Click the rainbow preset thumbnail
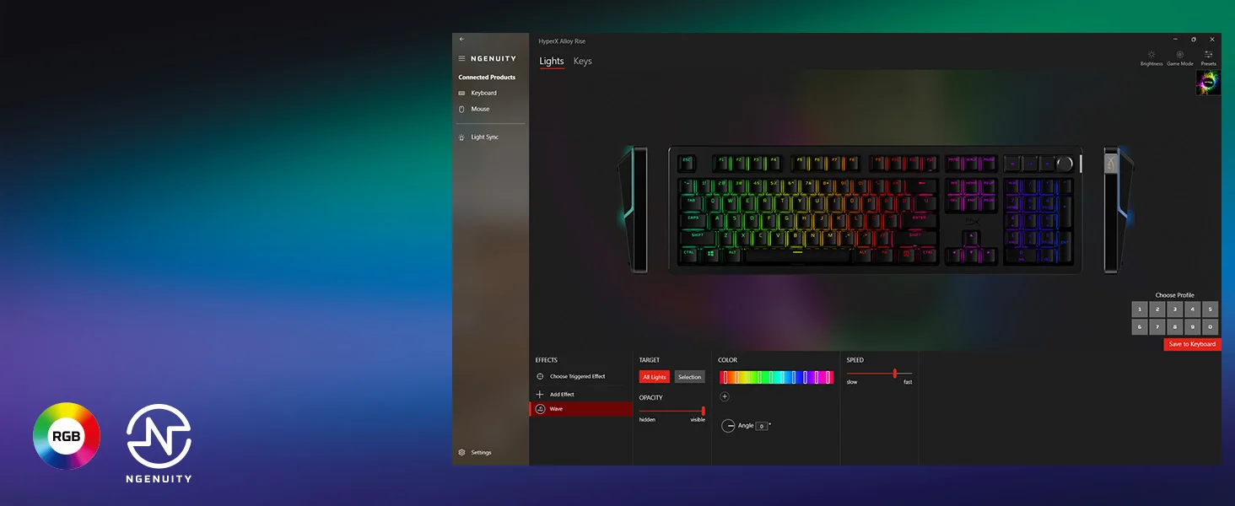This screenshot has height=506, width=1235. coord(1208,83)
